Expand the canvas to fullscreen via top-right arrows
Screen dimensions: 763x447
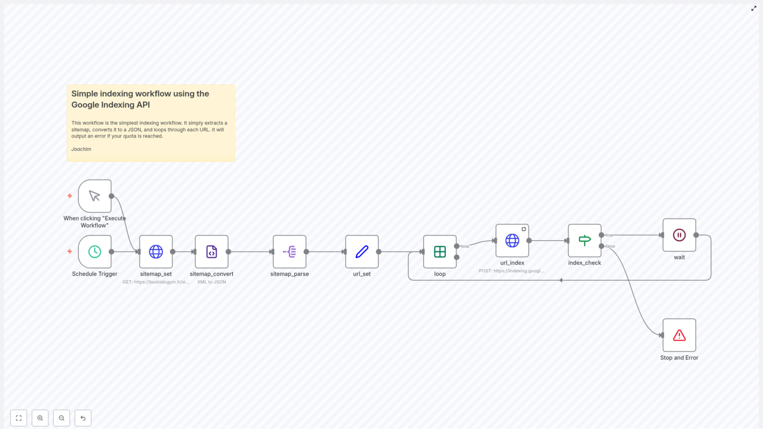click(x=754, y=8)
